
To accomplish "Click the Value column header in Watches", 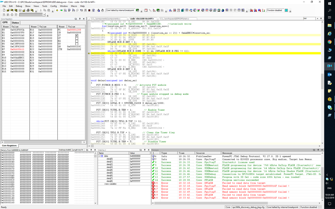I will [140, 153].
